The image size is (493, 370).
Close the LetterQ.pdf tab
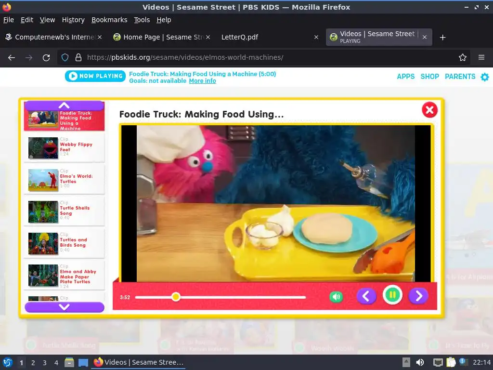tap(316, 37)
